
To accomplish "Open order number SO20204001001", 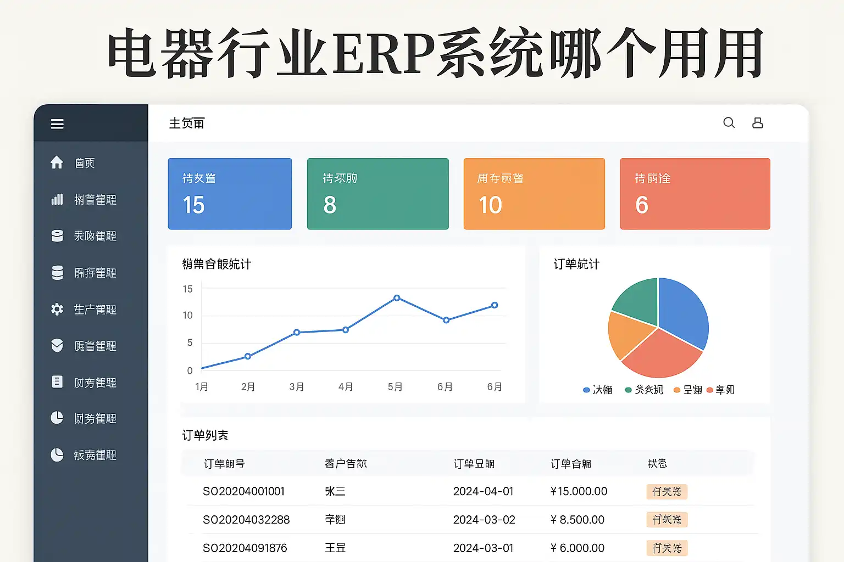I will (243, 491).
